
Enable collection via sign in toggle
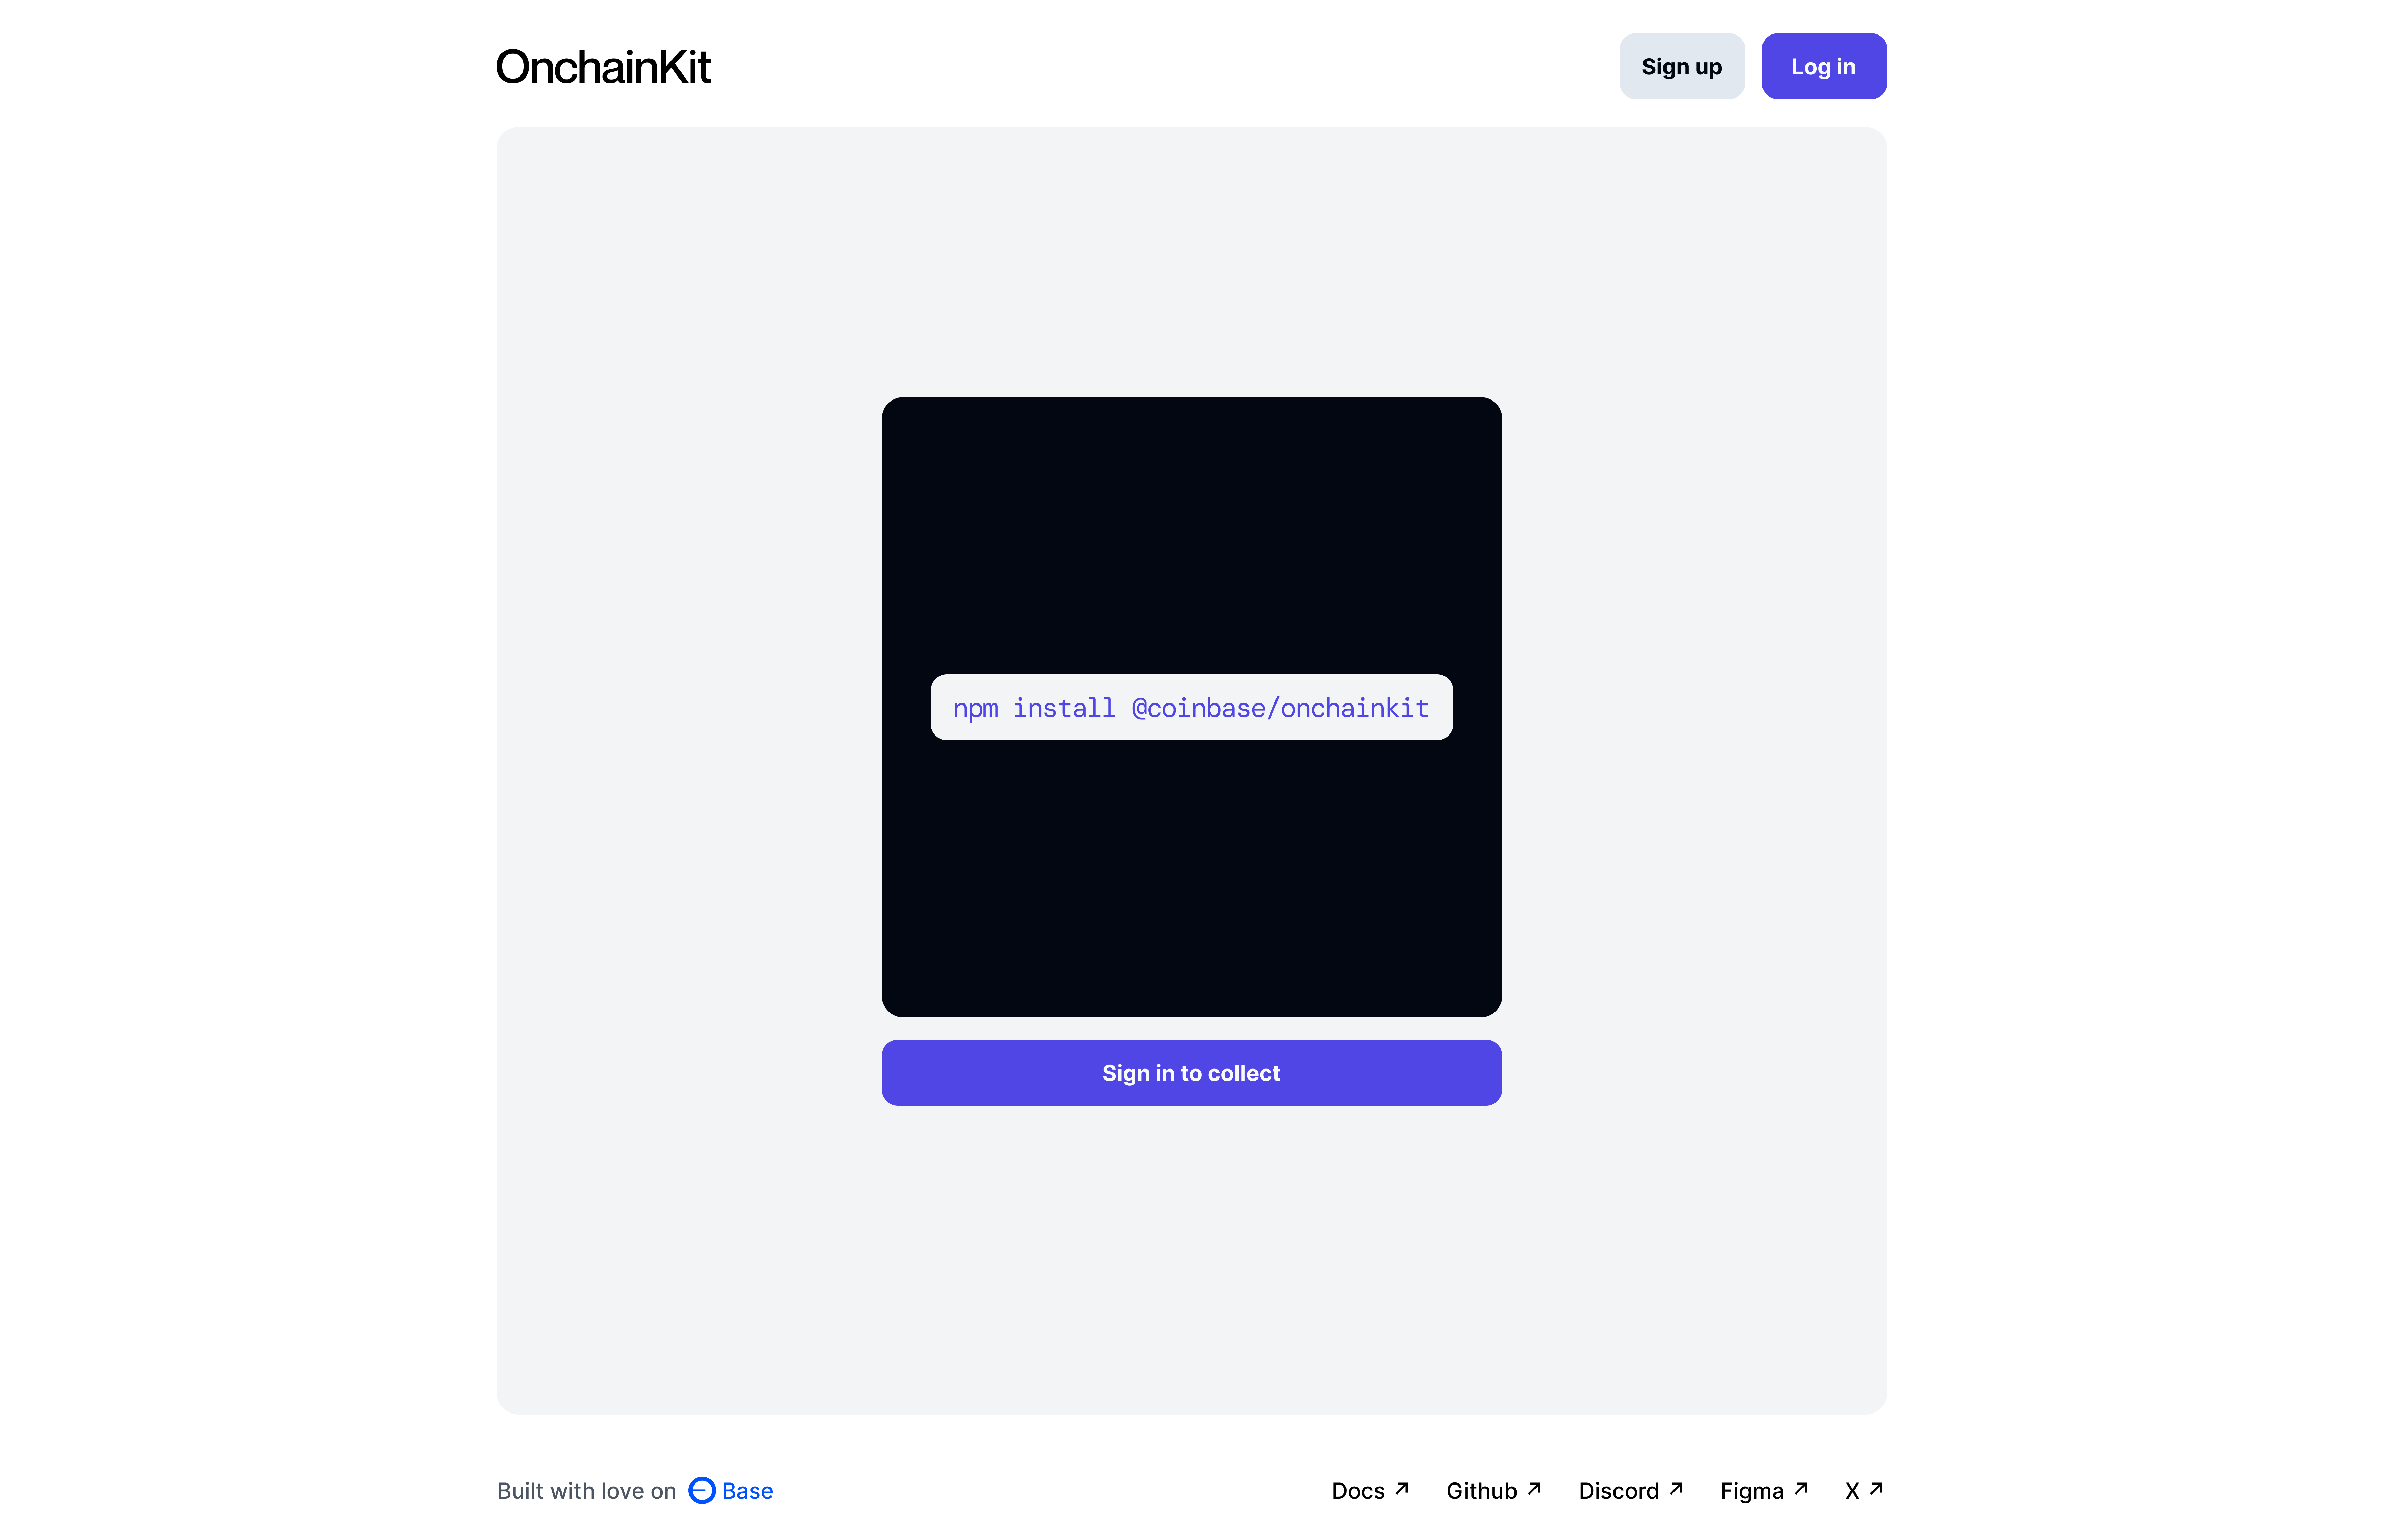(x=1192, y=1071)
